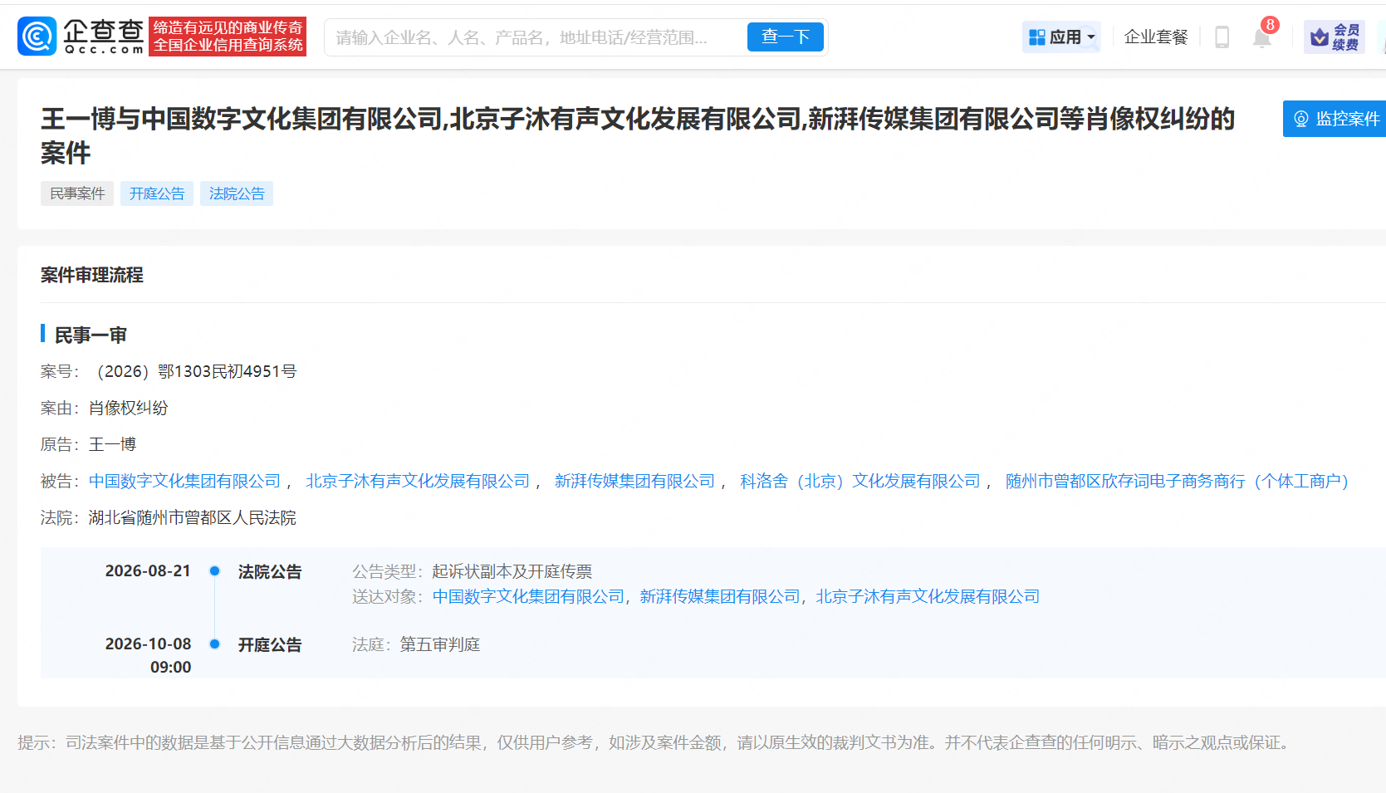This screenshot has height=793, width=1386.
Task: Open defendant 北京子沐有声文化发展有限公司 link
Action: pos(418,481)
